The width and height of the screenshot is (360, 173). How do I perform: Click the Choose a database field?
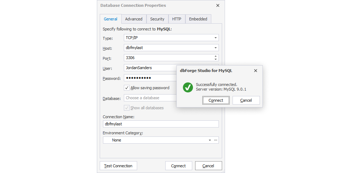[x=150, y=98]
